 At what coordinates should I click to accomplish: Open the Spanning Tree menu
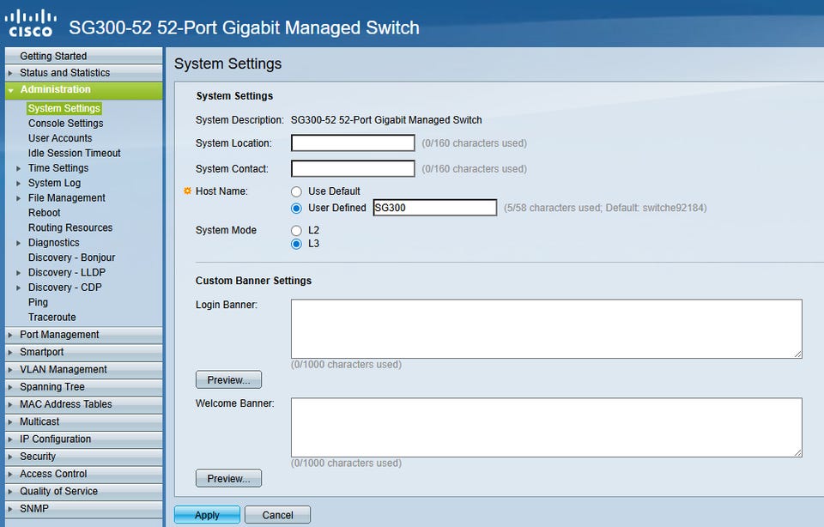pyautogui.click(x=83, y=387)
